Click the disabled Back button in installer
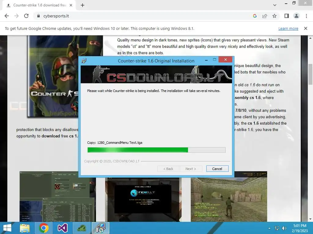The image size is (313, 234). pyautogui.click(x=168, y=169)
